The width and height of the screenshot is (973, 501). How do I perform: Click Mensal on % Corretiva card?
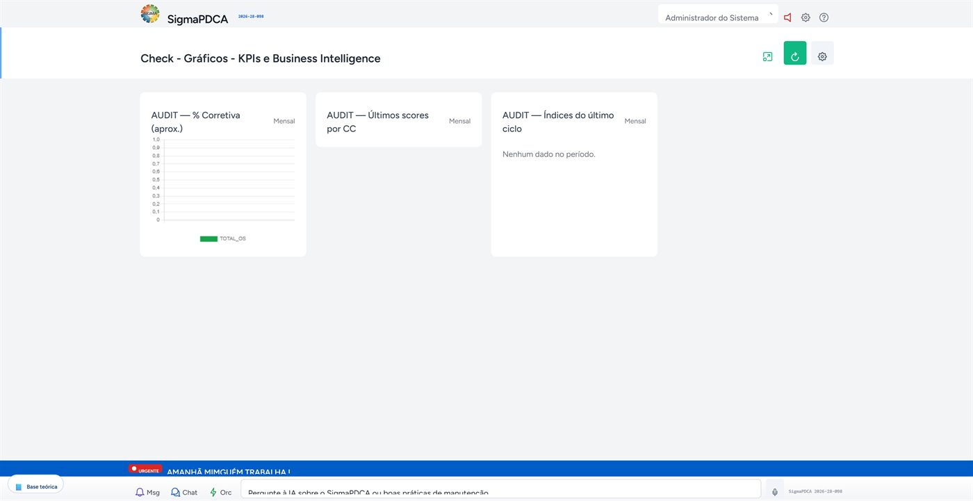click(284, 121)
